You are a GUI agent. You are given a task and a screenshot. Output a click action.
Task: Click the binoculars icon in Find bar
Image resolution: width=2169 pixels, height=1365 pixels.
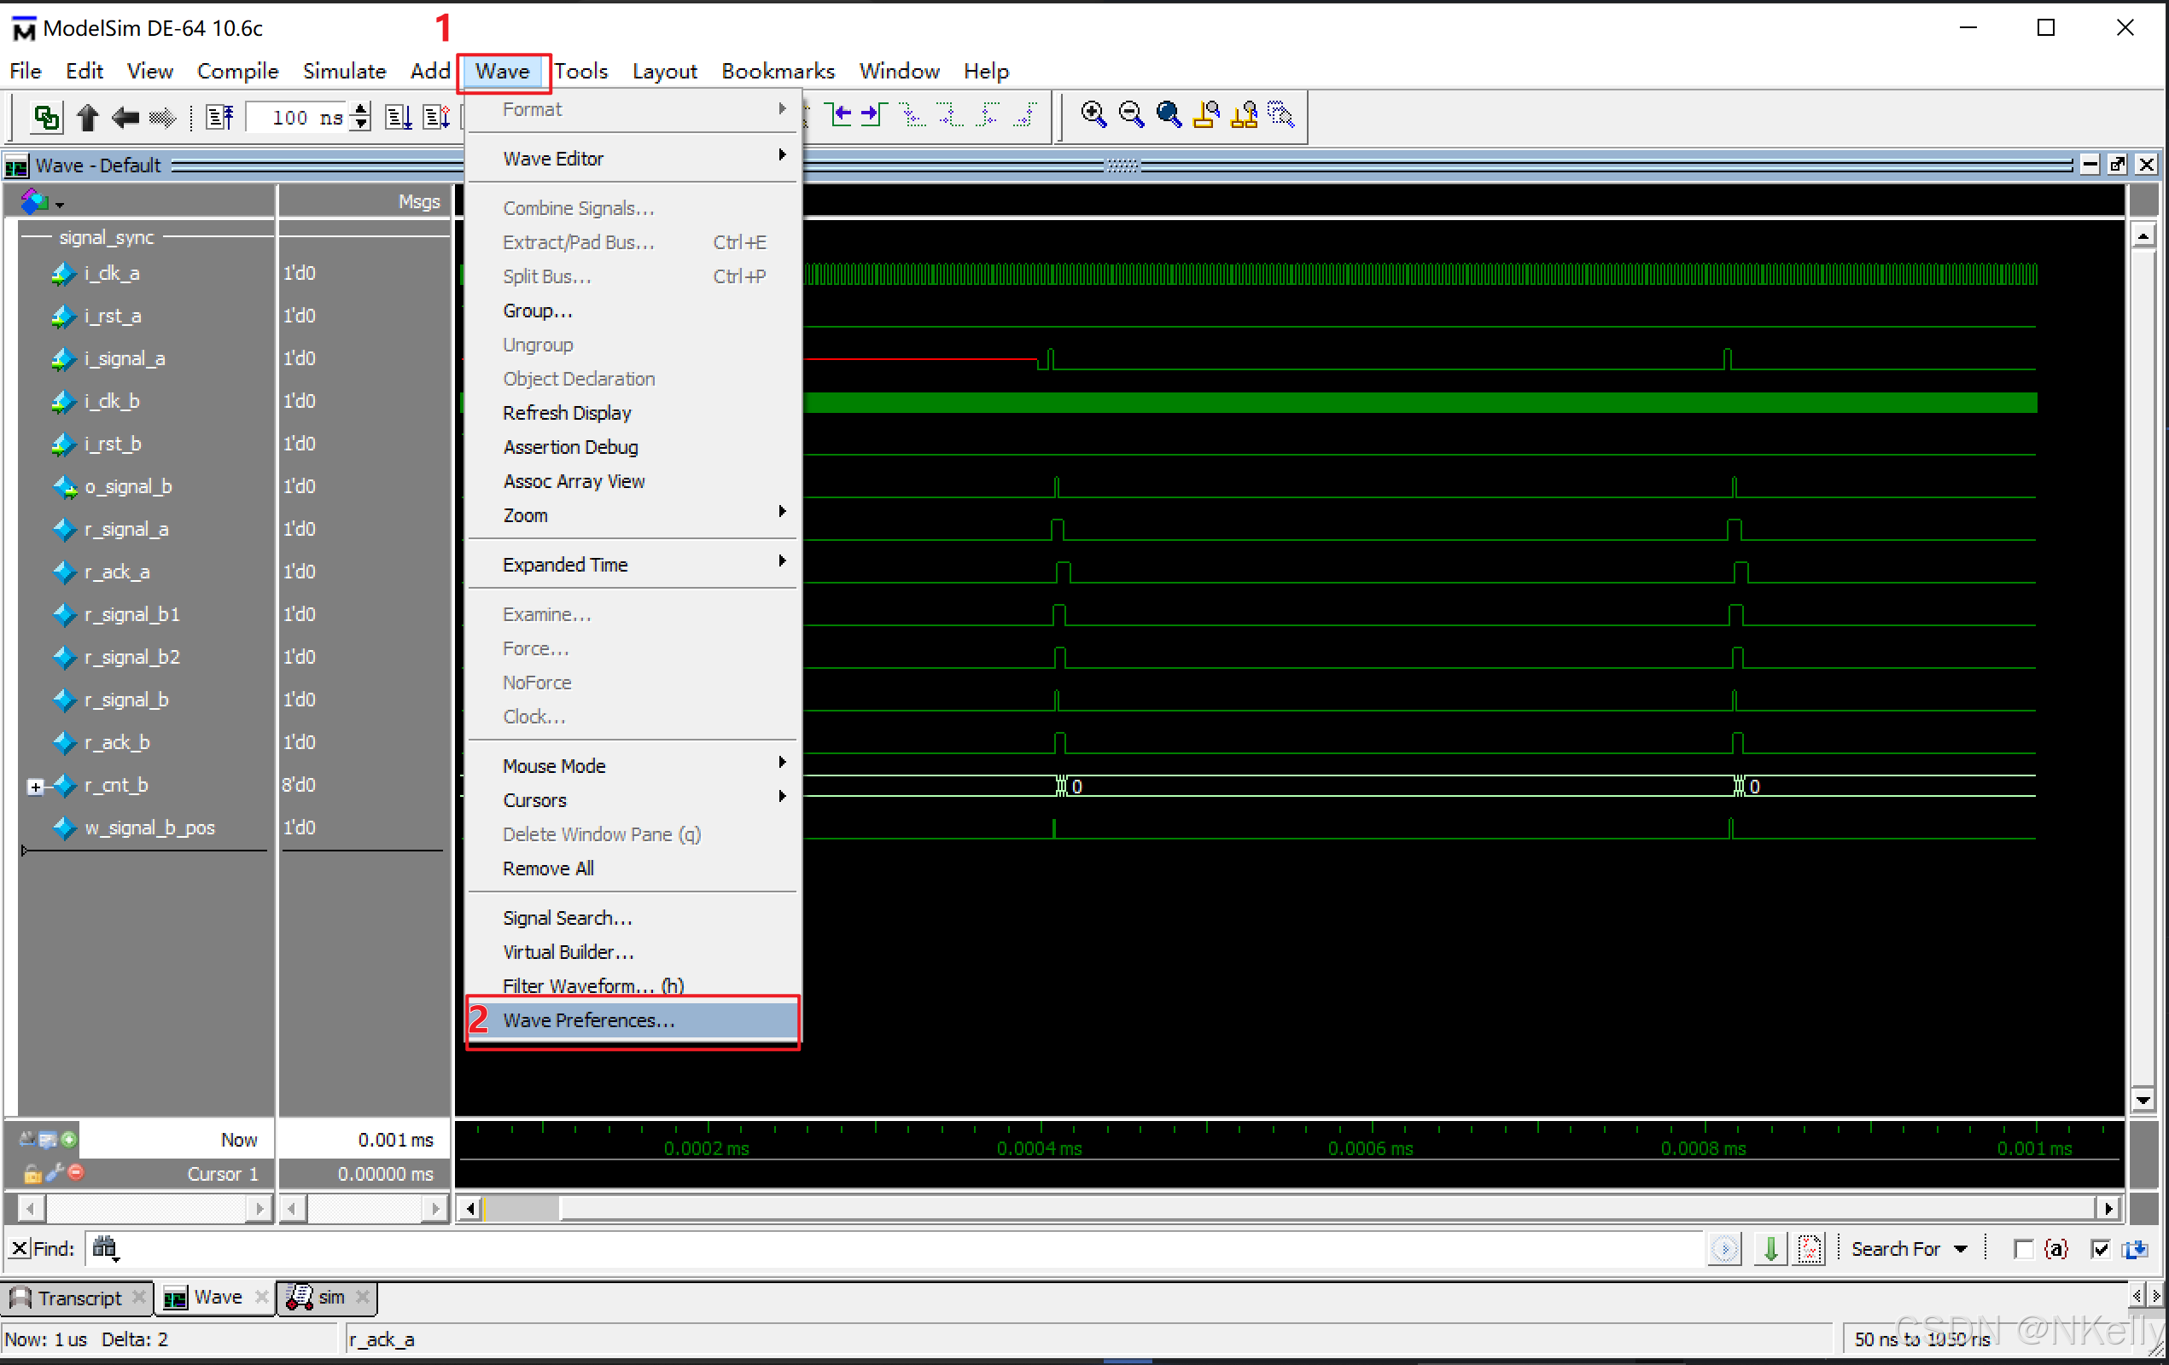[104, 1248]
